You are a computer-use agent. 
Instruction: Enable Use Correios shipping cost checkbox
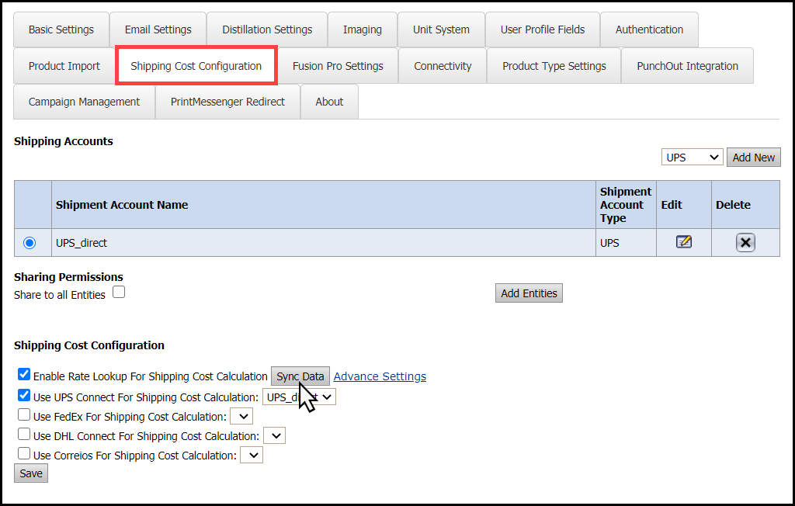point(24,454)
